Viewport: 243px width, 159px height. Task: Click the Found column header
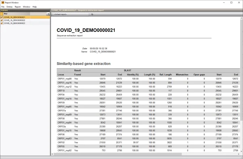coord(78,75)
